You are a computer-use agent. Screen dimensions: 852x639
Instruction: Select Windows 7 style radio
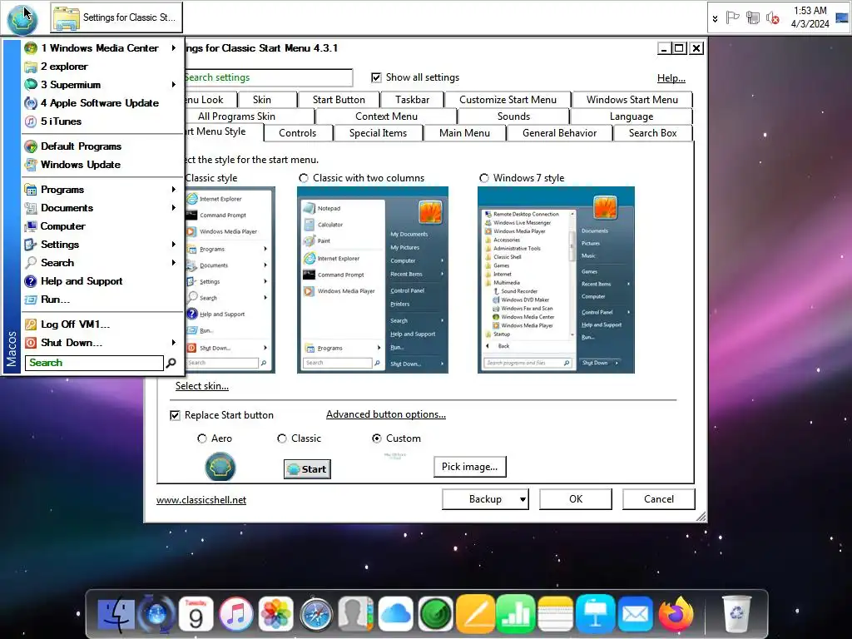(x=484, y=178)
